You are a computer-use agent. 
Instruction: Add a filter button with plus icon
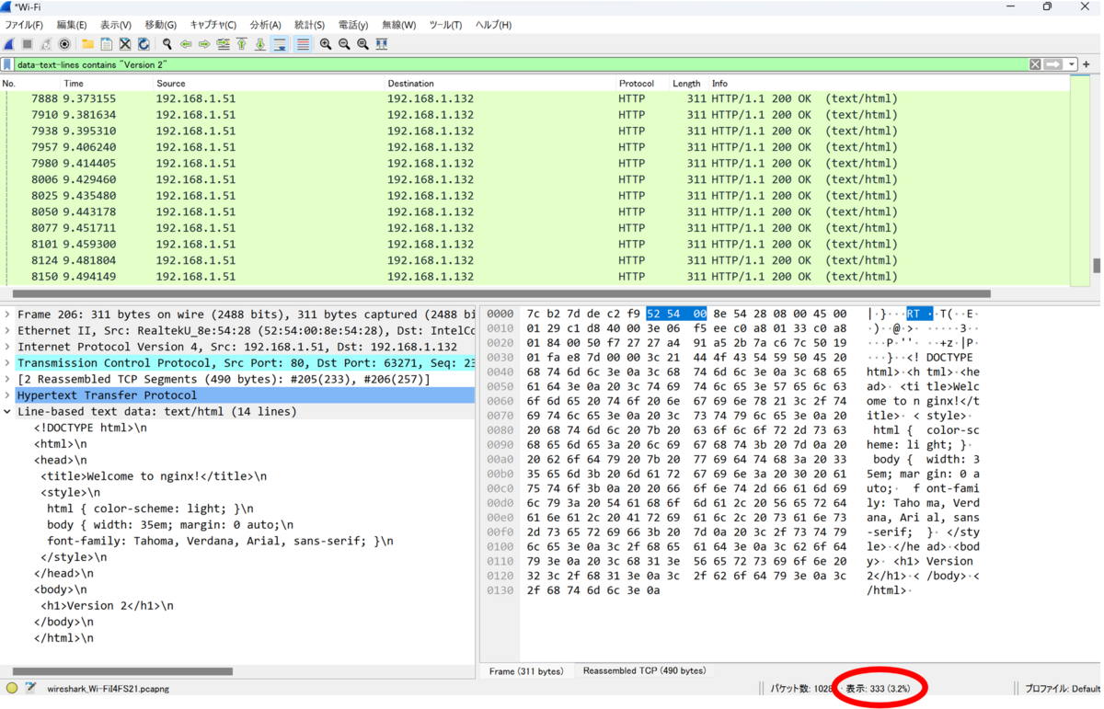[1087, 64]
